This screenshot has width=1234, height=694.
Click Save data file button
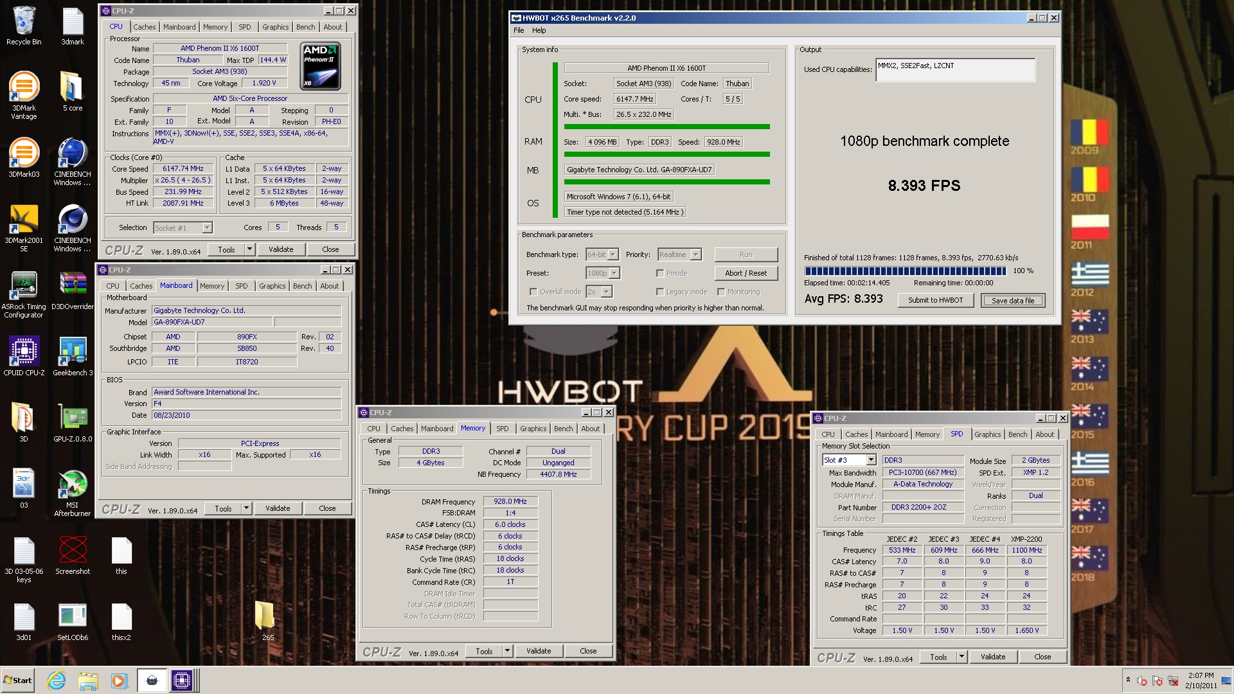[x=1013, y=300]
